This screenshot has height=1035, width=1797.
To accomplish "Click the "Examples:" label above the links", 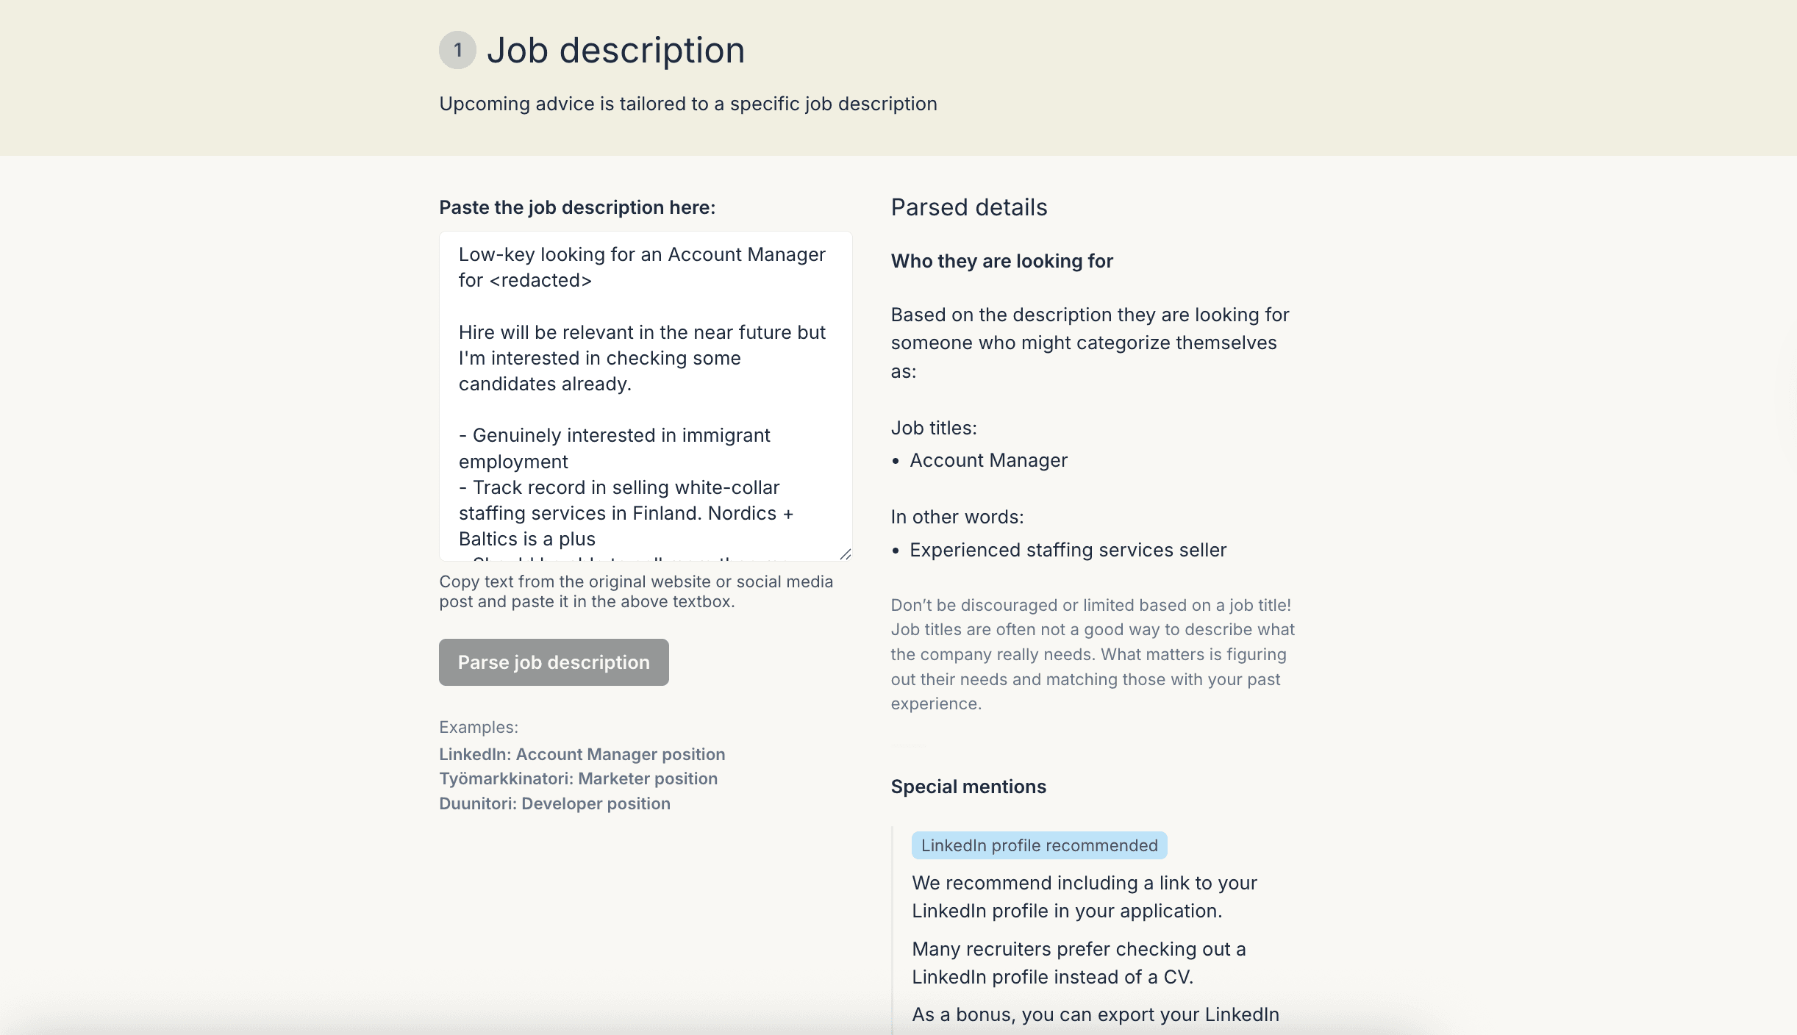I will pos(478,726).
